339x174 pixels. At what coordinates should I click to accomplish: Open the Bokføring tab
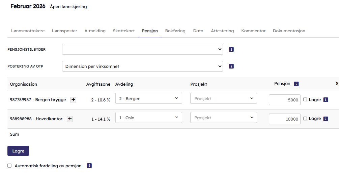click(175, 31)
